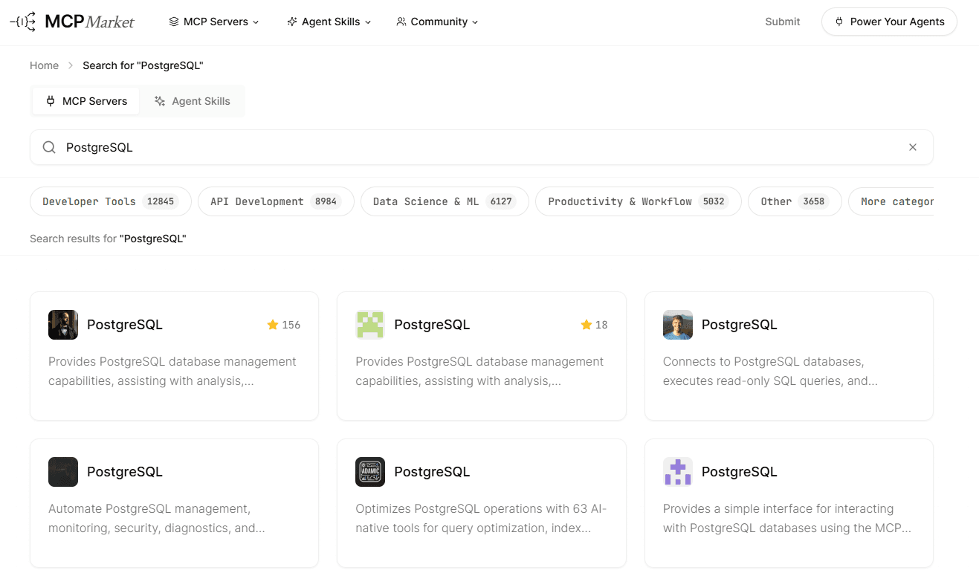This screenshot has width=979, height=573.
Task: Select the MCP Servers filter tab
Action: click(x=85, y=100)
